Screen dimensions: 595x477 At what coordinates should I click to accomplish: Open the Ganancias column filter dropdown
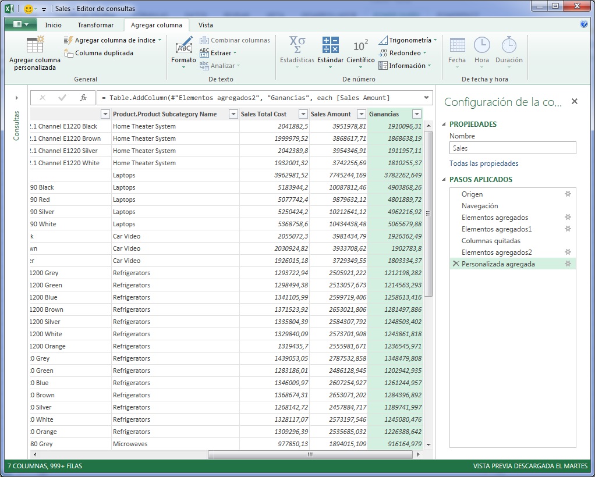pos(416,113)
